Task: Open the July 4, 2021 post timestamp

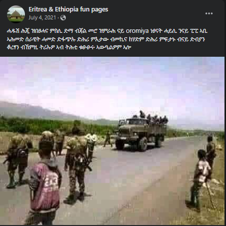Action: coord(42,17)
